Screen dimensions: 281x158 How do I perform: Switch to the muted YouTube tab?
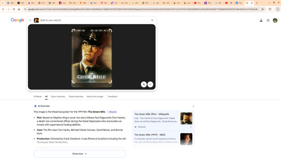click(228, 3)
